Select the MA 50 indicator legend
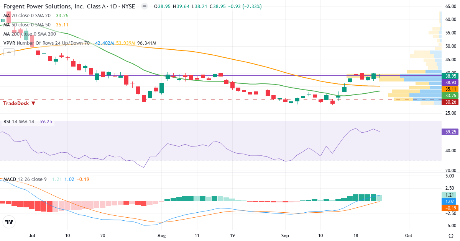The width and height of the screenshot is (460, 241). coord(28,25)
